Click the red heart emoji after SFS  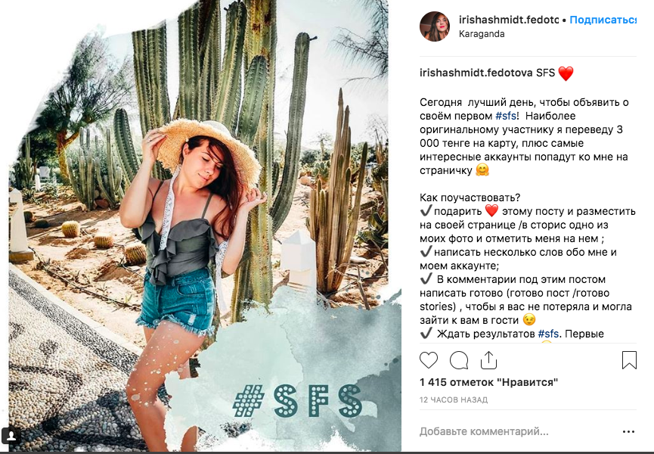[x=566, y=73]
